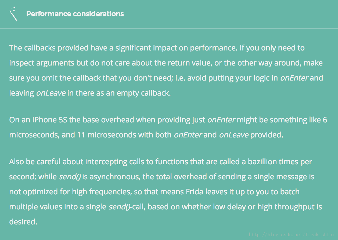Click the white divider line below the heading

tap(169, 28)
